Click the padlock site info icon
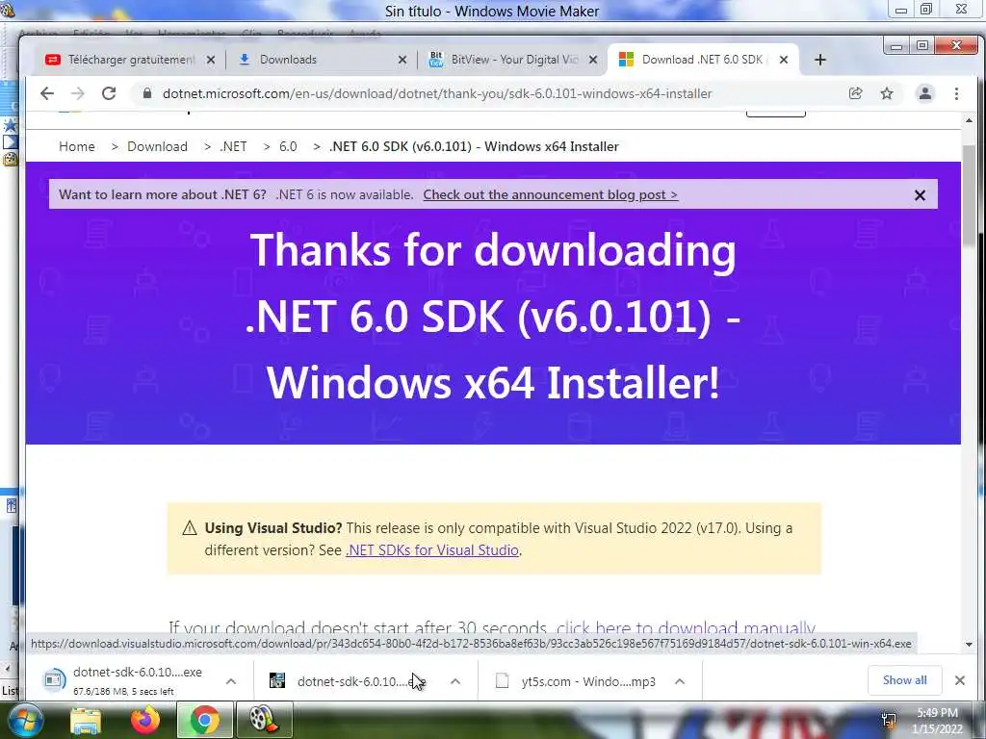The height and width of the screenshot is (739, 986). (x=147, y=93)
